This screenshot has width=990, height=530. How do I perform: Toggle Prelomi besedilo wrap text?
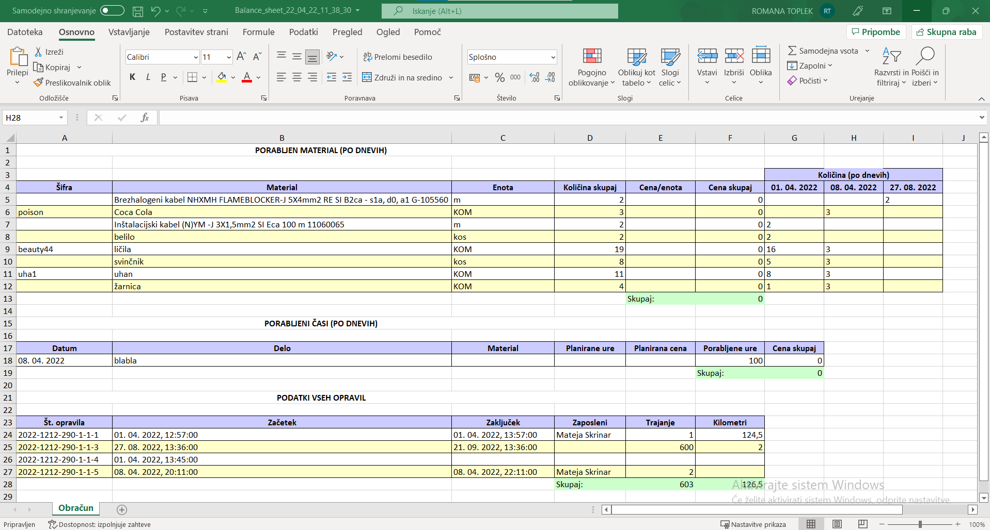coord(397,57)
